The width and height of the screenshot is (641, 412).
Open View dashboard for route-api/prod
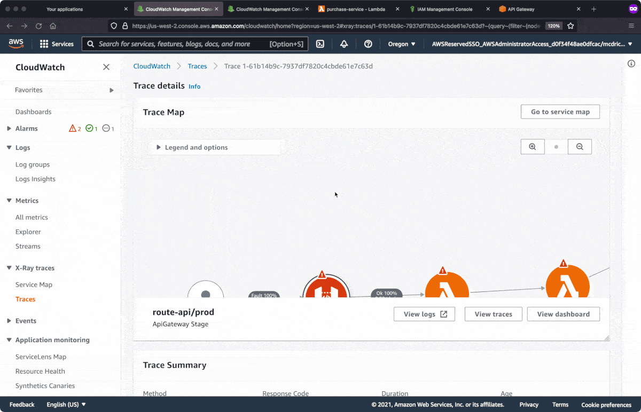(563, 314)
